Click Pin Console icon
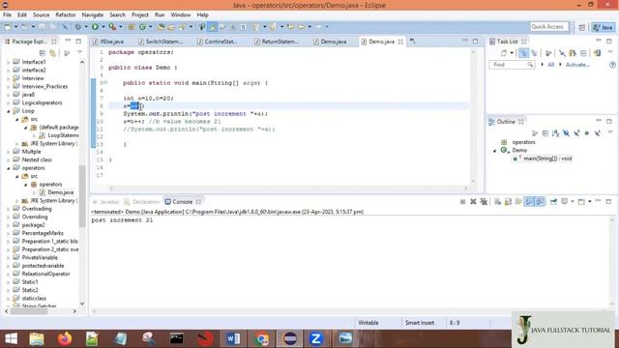Screen dimensions: 619x348 553,202
